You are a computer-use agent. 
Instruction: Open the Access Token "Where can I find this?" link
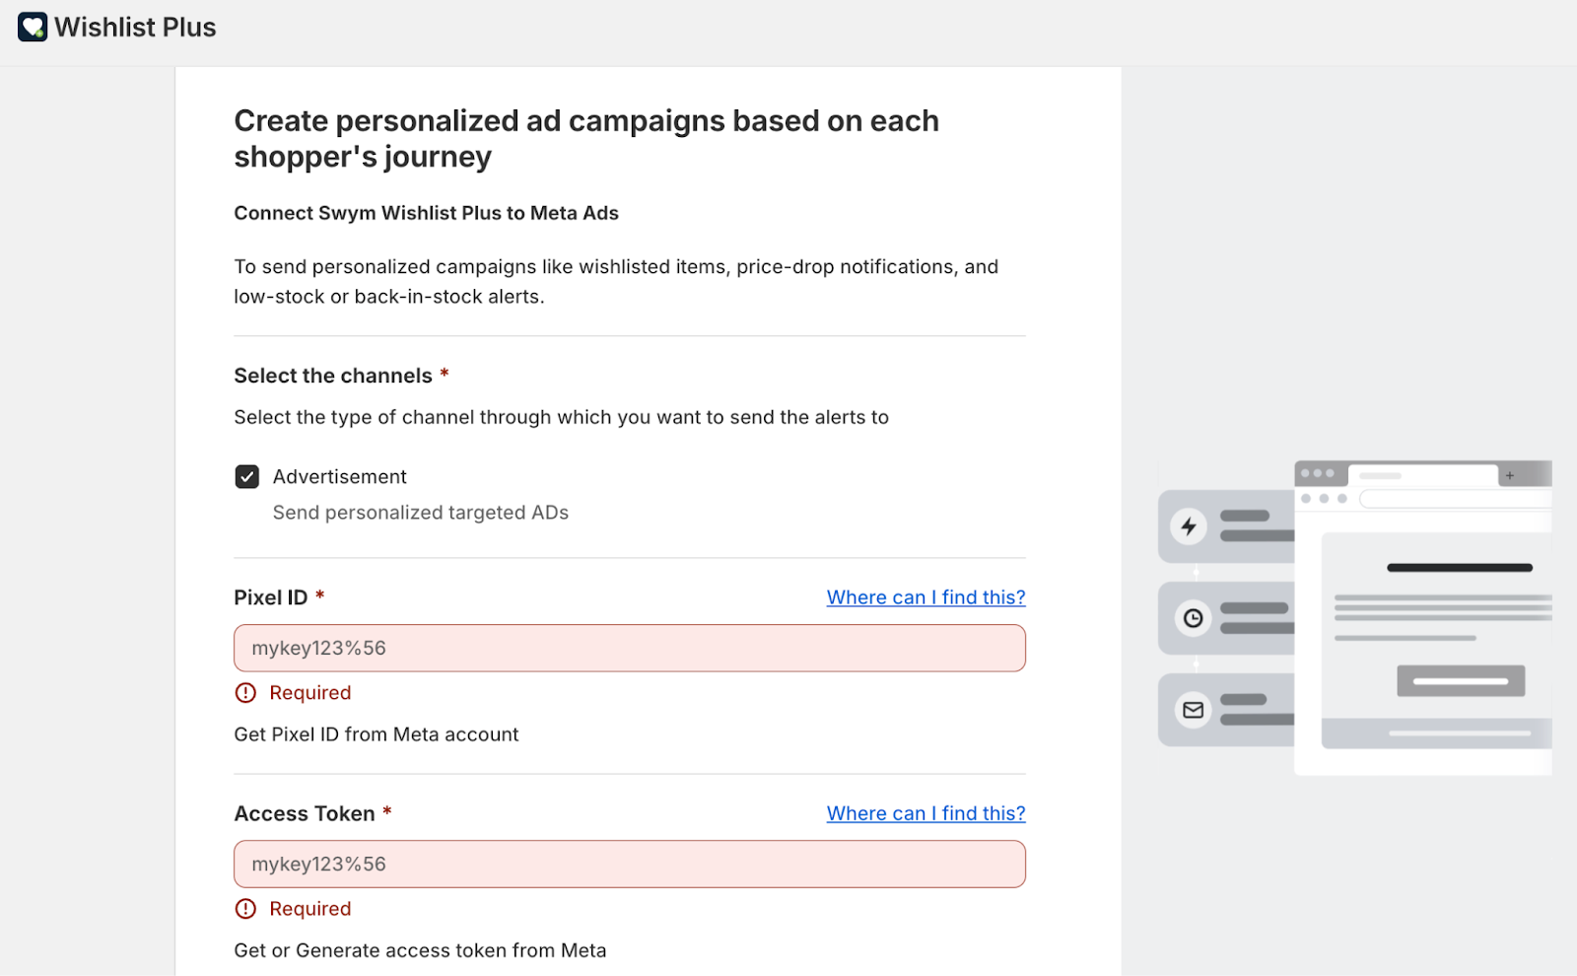pyautogui.click(x=926, y=813)
